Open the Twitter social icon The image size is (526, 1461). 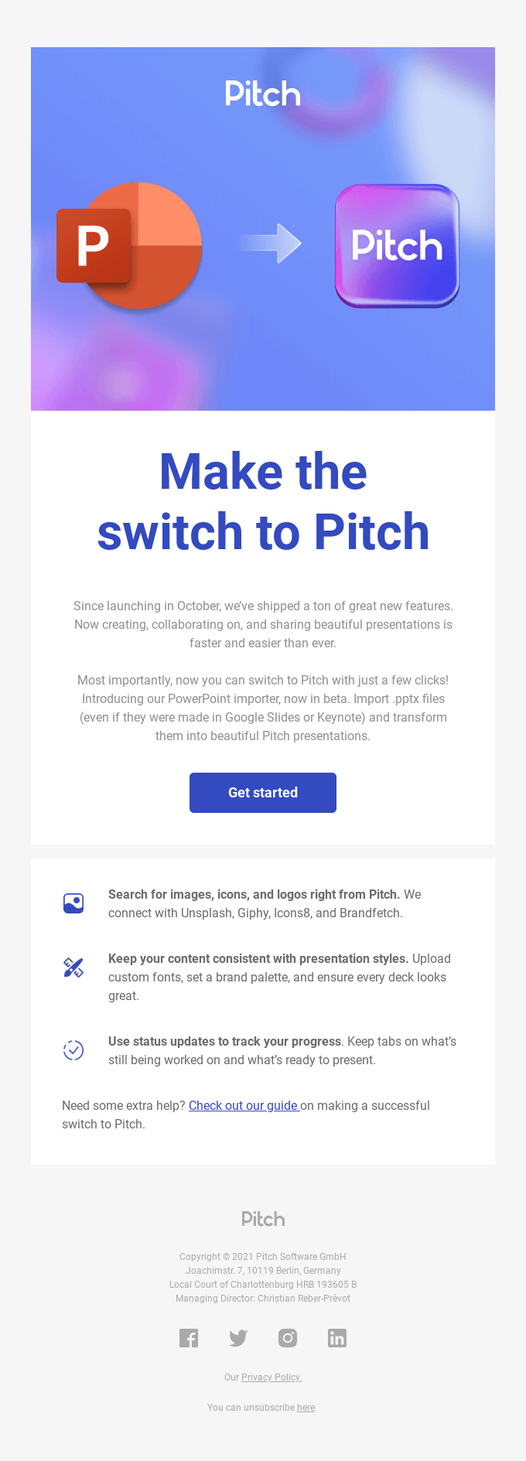tap(238, 1338)
